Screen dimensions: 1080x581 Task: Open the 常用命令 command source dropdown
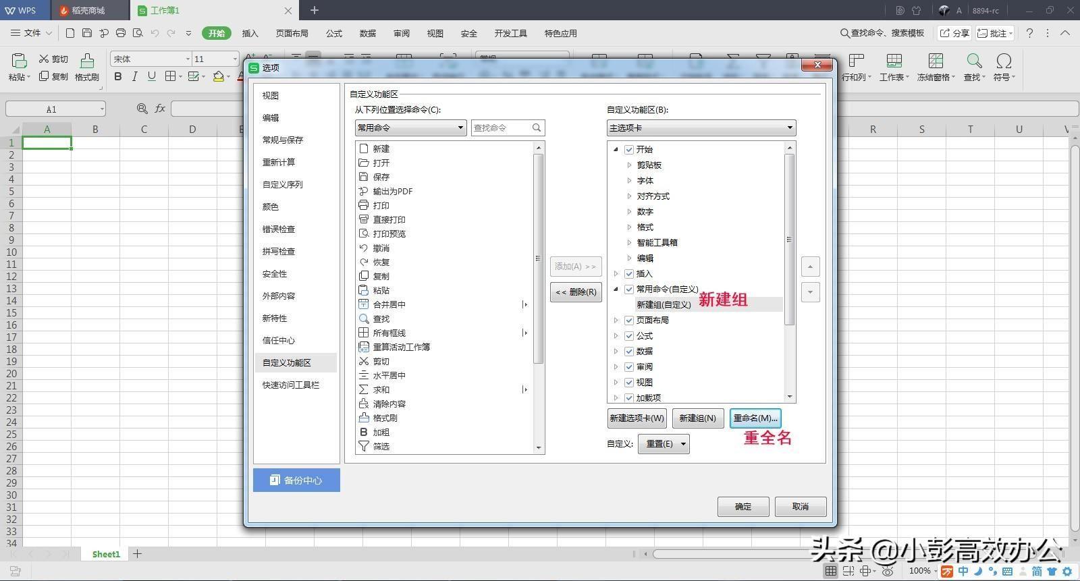410,128
